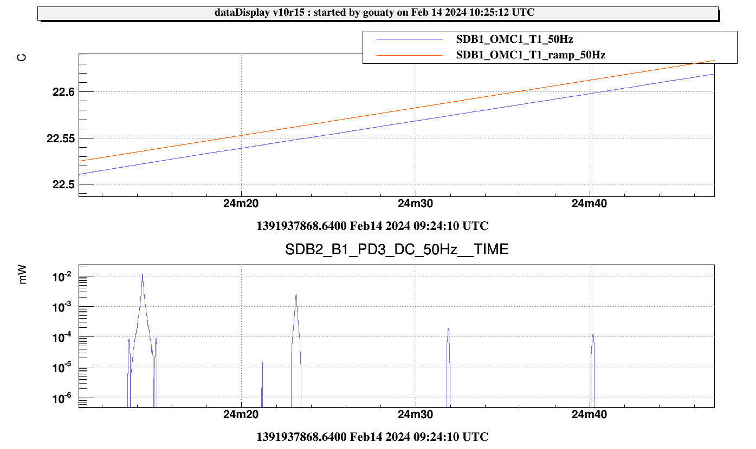Click the 22.55 tick label on the temperature axis
This screenshot has height=449, width=756.
tap(59, 138)
